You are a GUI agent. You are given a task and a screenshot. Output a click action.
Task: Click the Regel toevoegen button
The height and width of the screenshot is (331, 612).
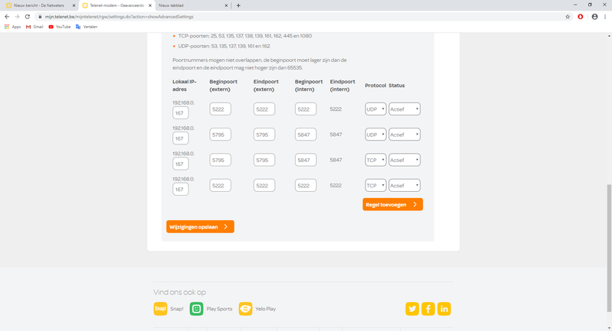click(x=392, y=205)
